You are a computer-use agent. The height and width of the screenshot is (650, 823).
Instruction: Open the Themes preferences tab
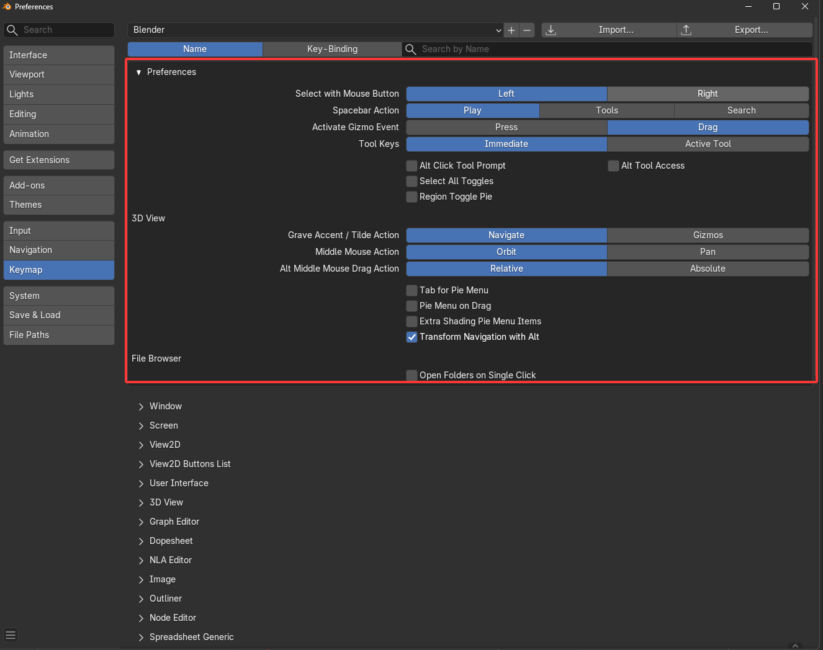pyautogui.click(x=59, y=205)
